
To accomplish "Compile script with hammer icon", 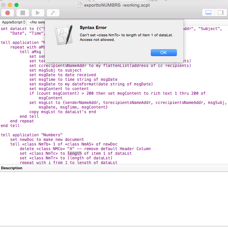I will click(x=53, y=13).
